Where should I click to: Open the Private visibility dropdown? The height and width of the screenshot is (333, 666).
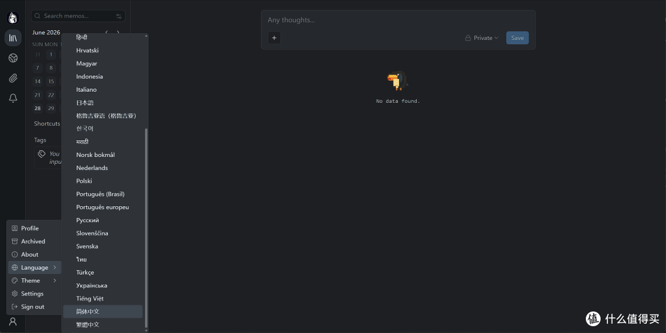(482, 38)
